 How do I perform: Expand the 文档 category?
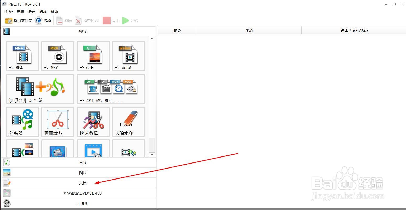coord(79,183)
